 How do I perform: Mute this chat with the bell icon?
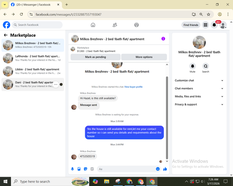192,66
